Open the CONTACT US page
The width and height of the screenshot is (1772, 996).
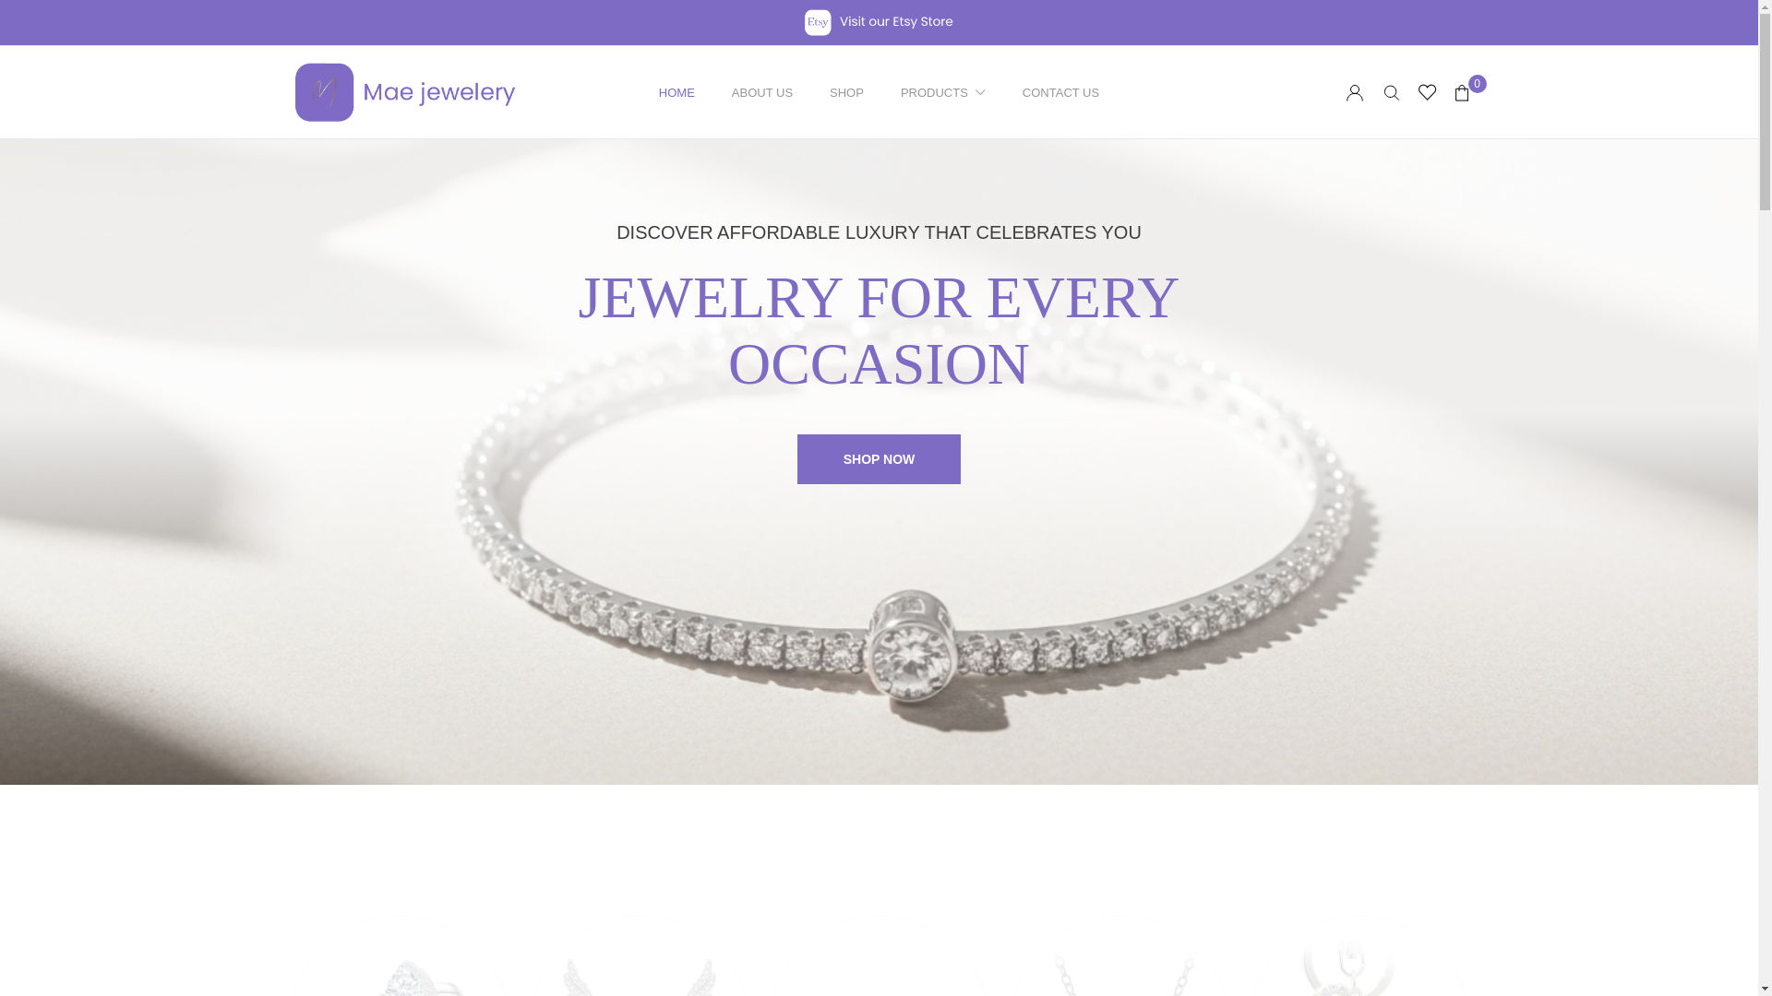[1060, 93]
